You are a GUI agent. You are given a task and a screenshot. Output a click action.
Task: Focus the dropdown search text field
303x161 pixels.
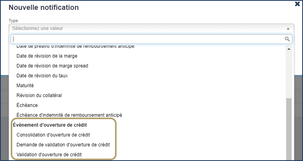point(147,39)
